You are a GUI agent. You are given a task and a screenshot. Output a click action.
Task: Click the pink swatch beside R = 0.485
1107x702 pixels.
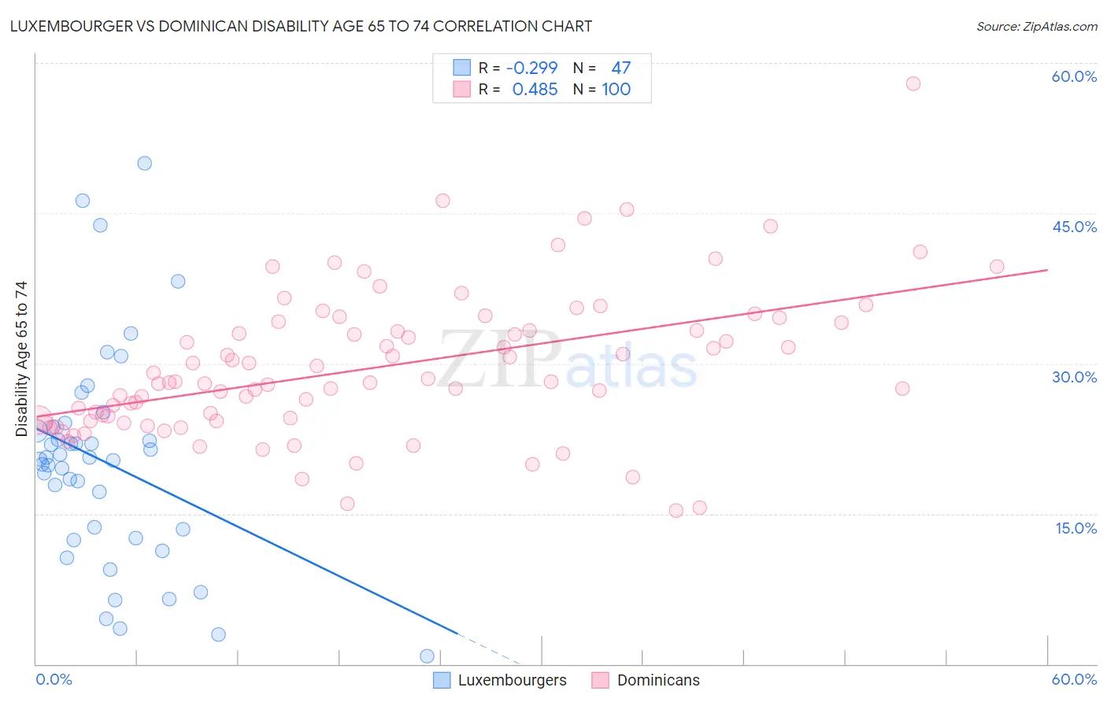tap(461, 89)
